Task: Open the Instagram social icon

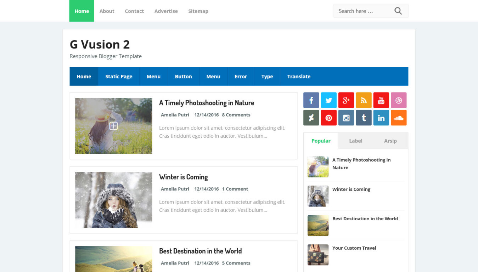Action: click(346, 118)
